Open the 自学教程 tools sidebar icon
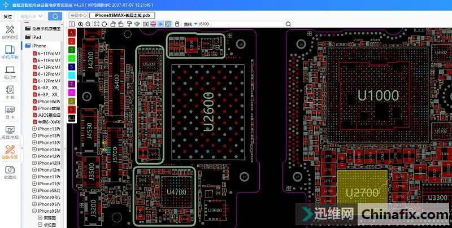The image size is (452, 228). (x=10, y=32)
